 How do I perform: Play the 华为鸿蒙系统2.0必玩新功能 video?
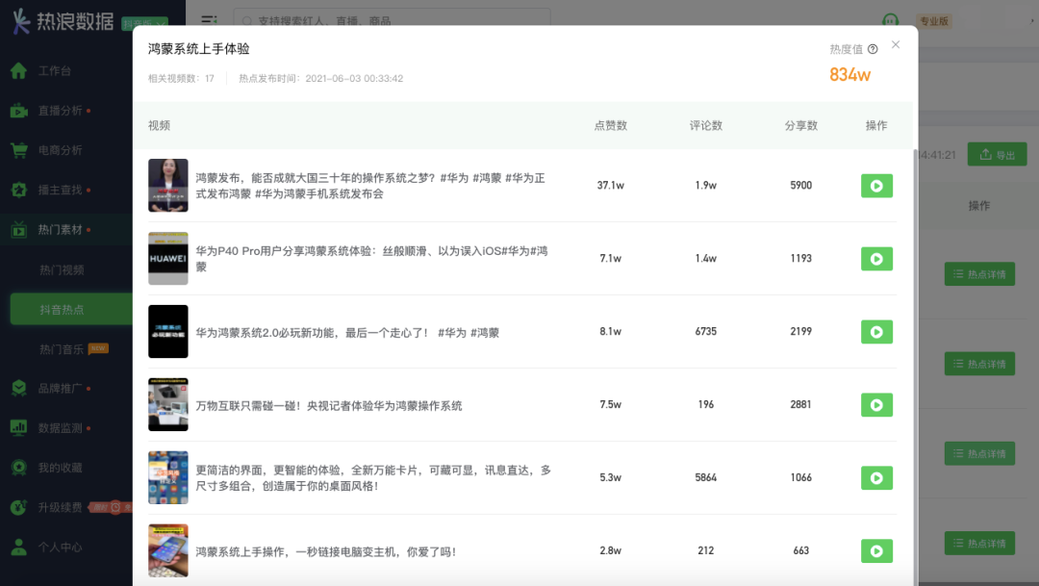tap(876, 331)
